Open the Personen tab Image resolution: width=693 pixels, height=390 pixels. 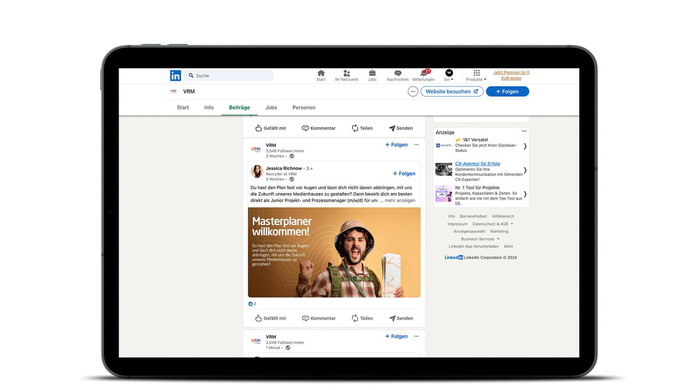coord(304,107)
